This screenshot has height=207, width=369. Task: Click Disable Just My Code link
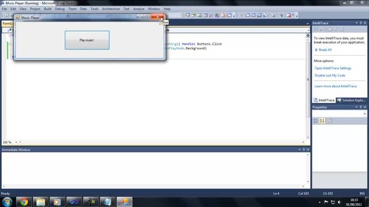click(330, 75)
